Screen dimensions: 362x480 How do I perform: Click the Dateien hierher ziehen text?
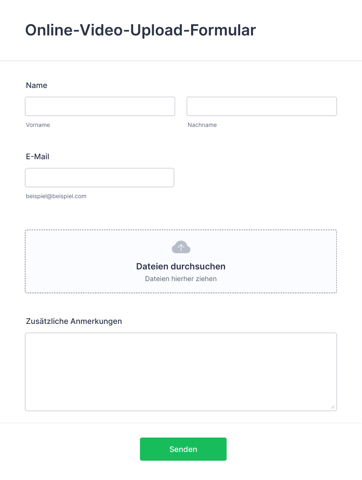[x=181, y=279]
